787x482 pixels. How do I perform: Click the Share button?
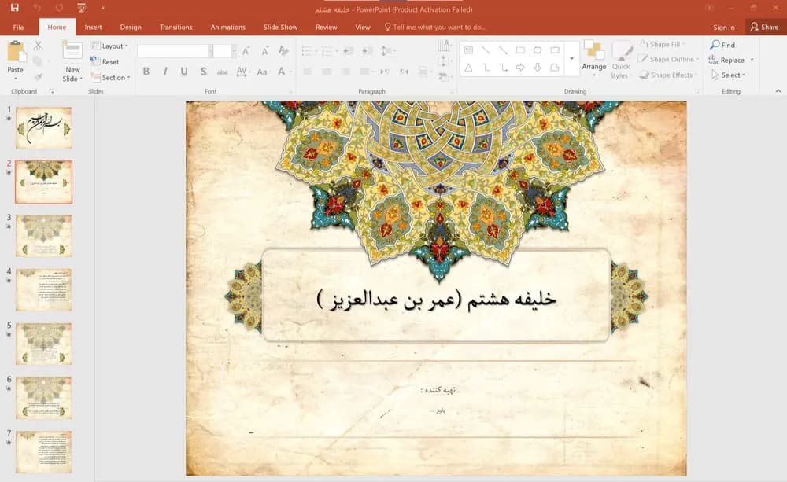(x=764, y=27)
